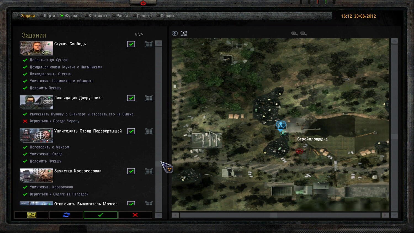Image resolution: width=414 pixels, height=233 pixels.
Task: Toggle checkbox for Зачистка Кровососовки task
Action: point(131,171)
